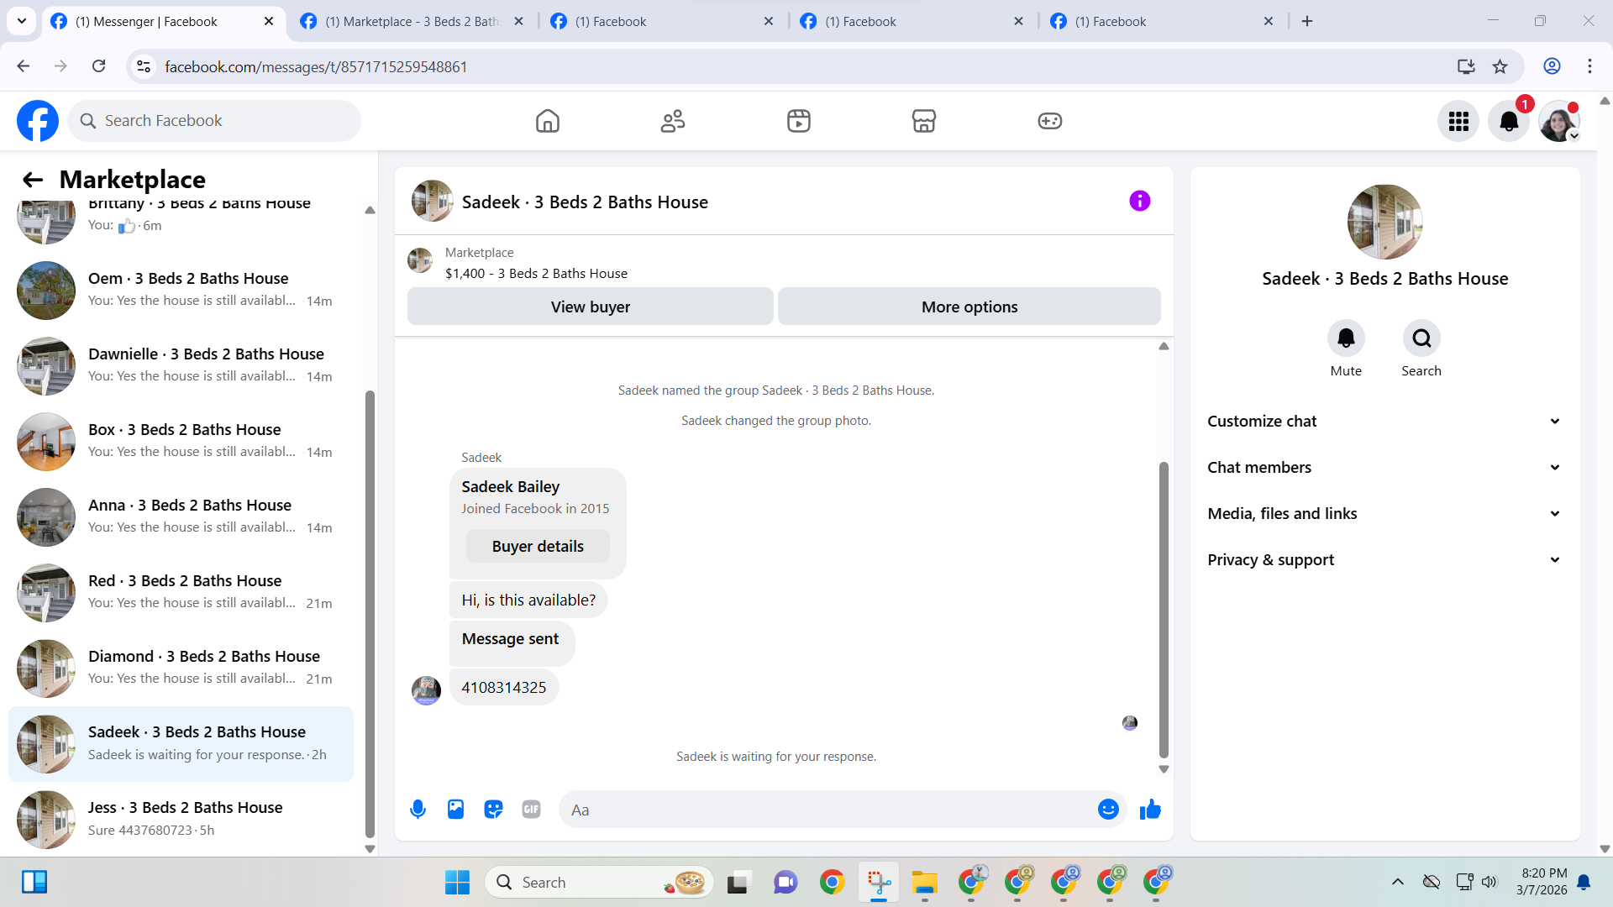Switch to the third (1) Facebook tab

click(1162, 22)
